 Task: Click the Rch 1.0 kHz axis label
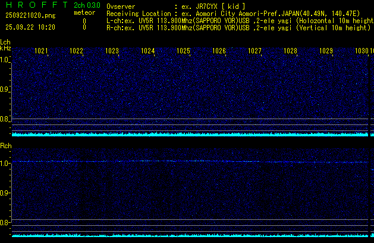(x=5, y=162)
